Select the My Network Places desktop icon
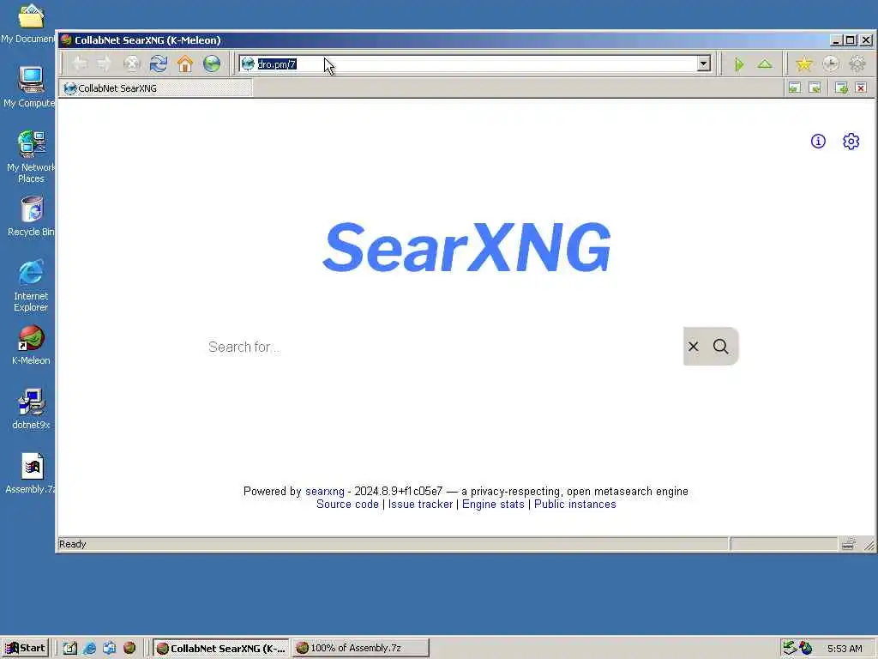Viewport: 878px width, 659px height. (x=31, y=157)
